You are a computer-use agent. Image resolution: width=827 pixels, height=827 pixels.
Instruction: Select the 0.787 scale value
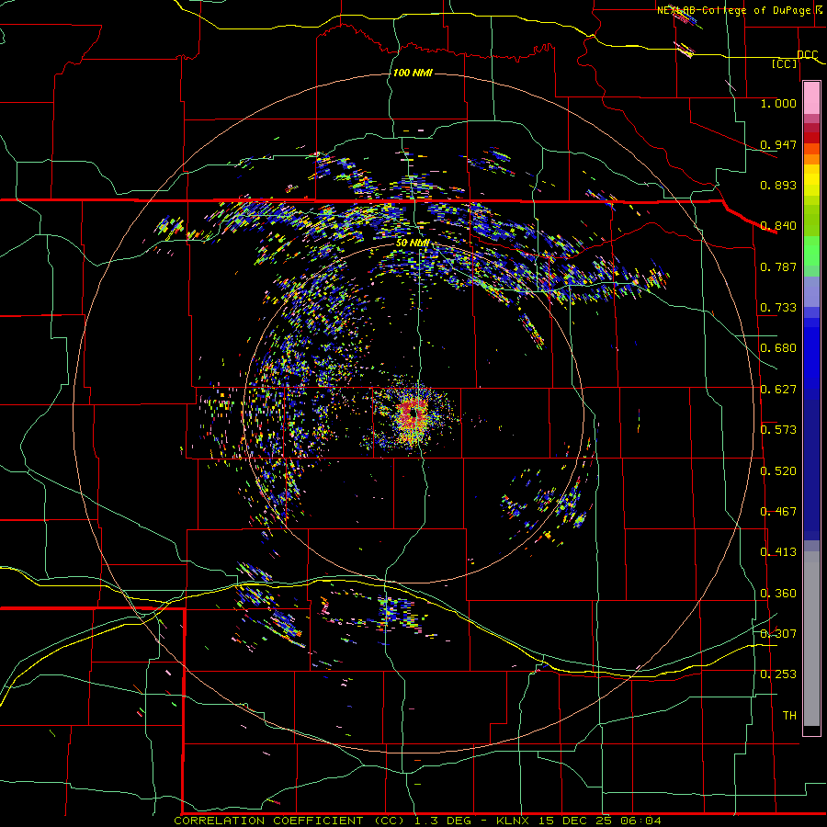click(778, 266)
